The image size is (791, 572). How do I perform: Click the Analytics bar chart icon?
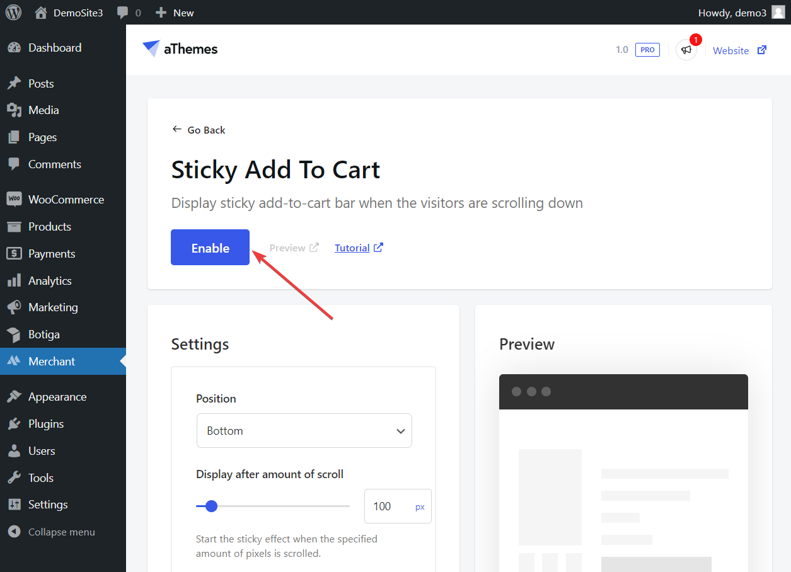click(x=14, y=281)
